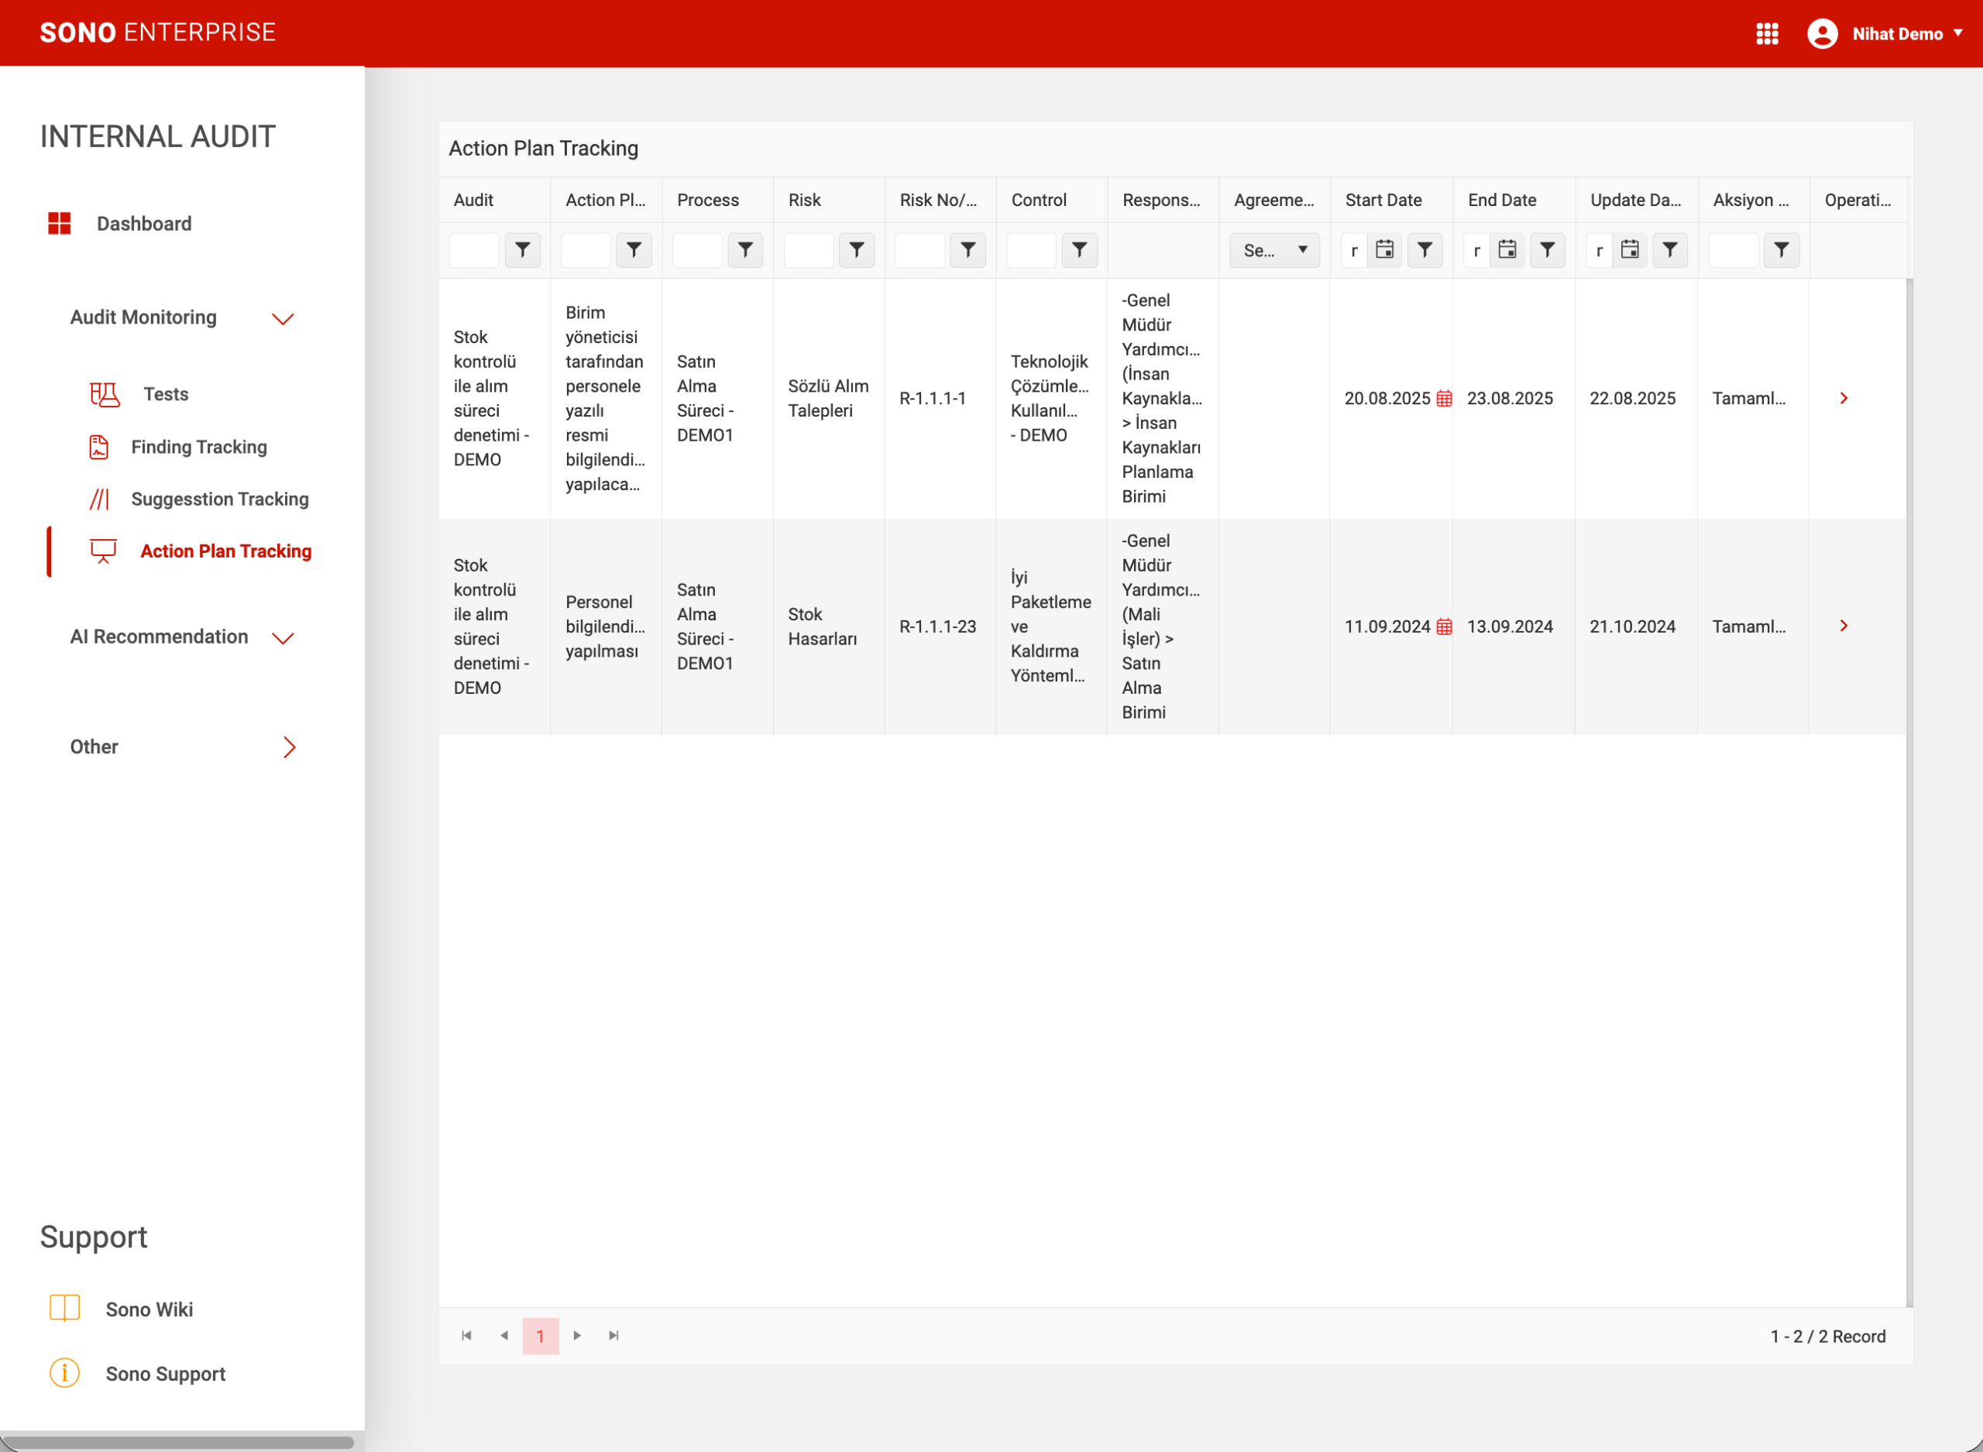Screen dimensions: 1983x1452
Task: Click the Process column filter icon
Action: [x=745, y=250]
